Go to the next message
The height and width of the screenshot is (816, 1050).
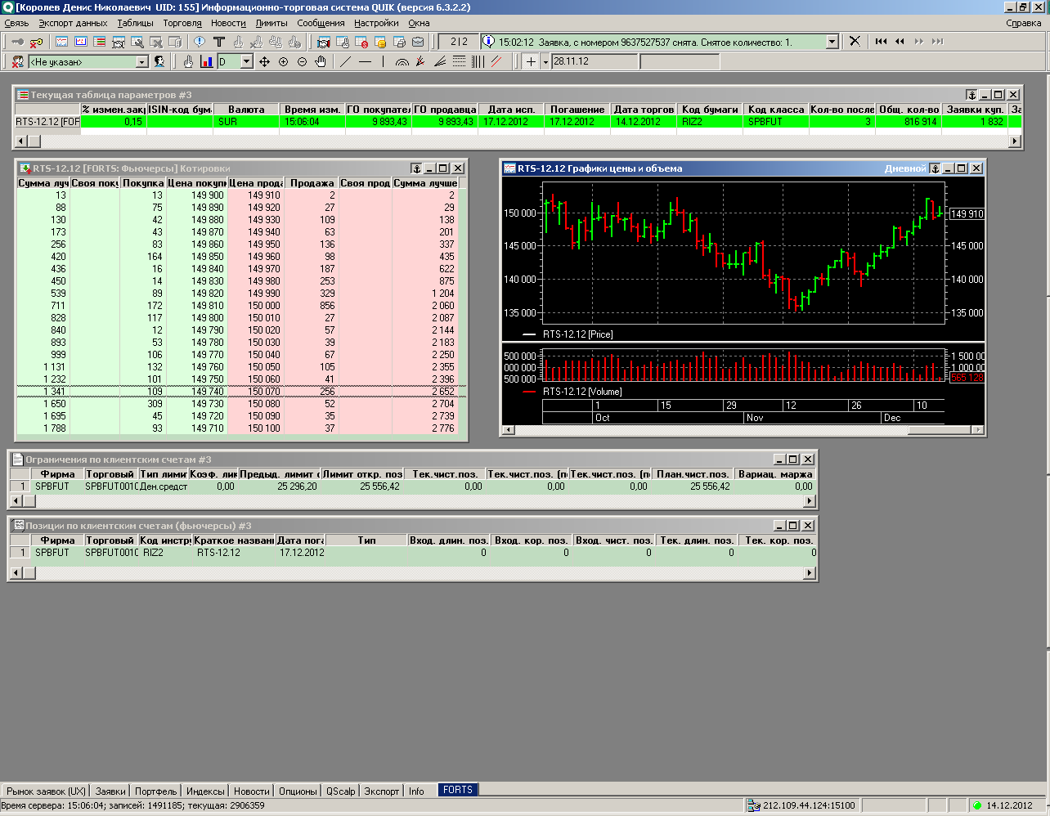click(918, 41)
